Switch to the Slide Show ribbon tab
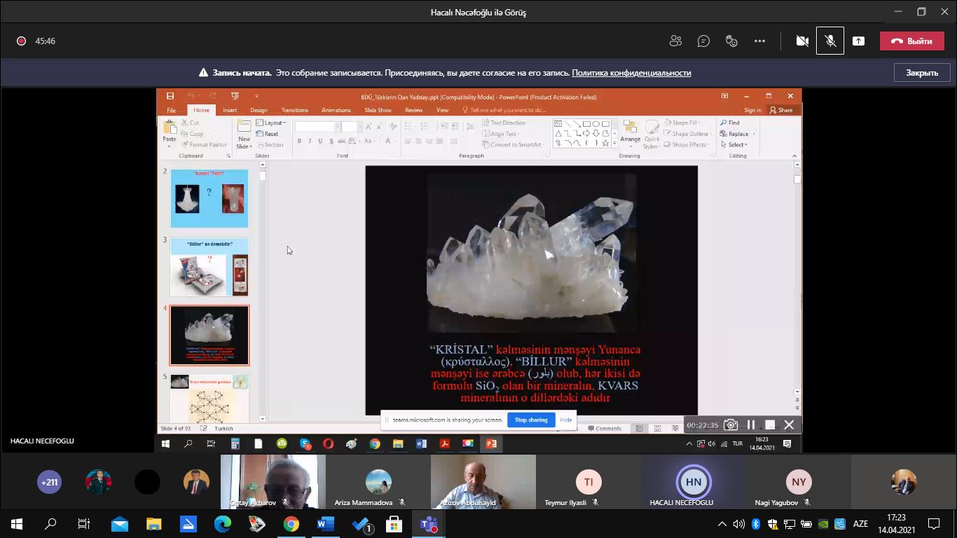The image size is (957, 538). 378,110
